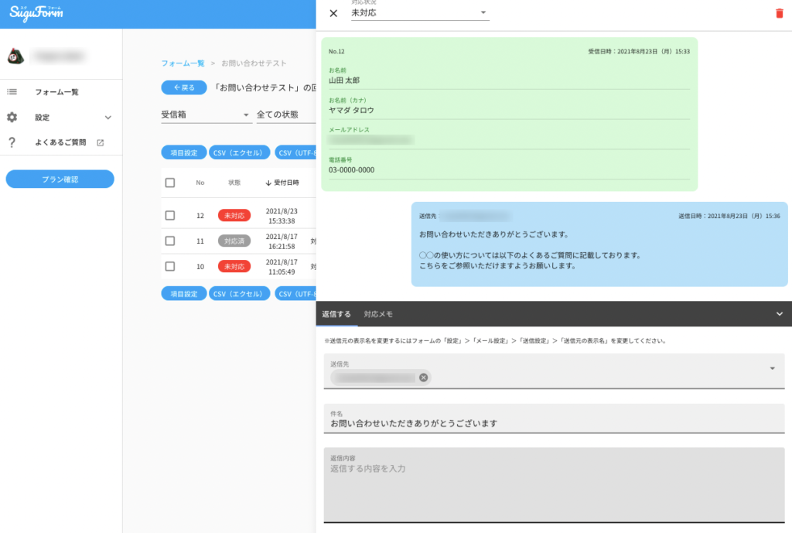Screen dimensions: 792x533
Task: Click the lower 項目設定 button
Action: click(x=184, y=293)
